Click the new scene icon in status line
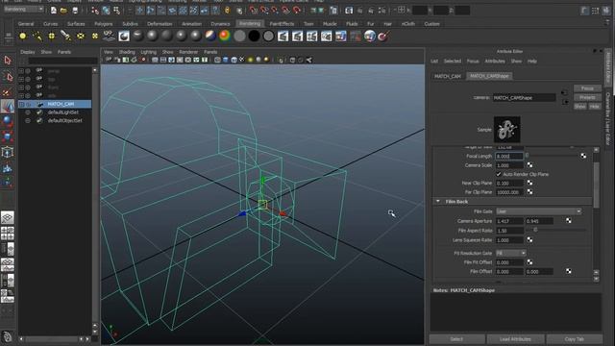The image size is (615, 346). pos(54,11)
